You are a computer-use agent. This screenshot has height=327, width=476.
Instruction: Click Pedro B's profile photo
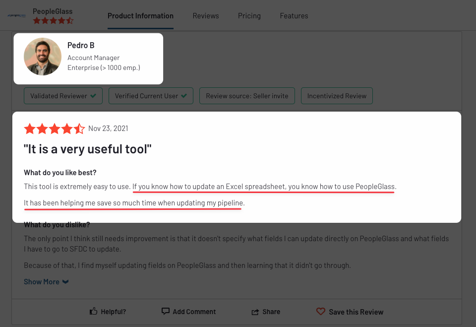click(43, 57)
